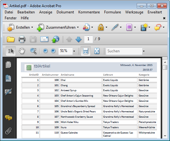Open the purple forms tool icon
The width and height of the screenshot is (170, 141).
coord(129,27)
